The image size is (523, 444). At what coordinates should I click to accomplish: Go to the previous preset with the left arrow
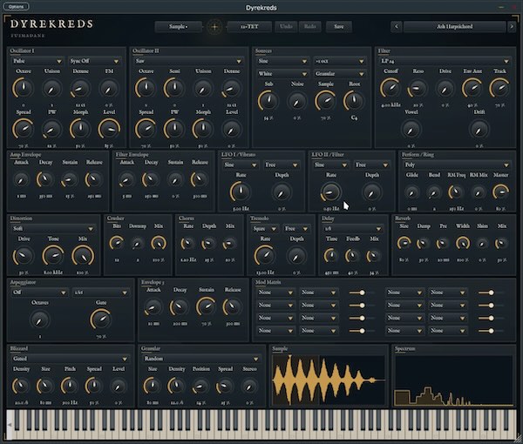[x=397, y=26]
